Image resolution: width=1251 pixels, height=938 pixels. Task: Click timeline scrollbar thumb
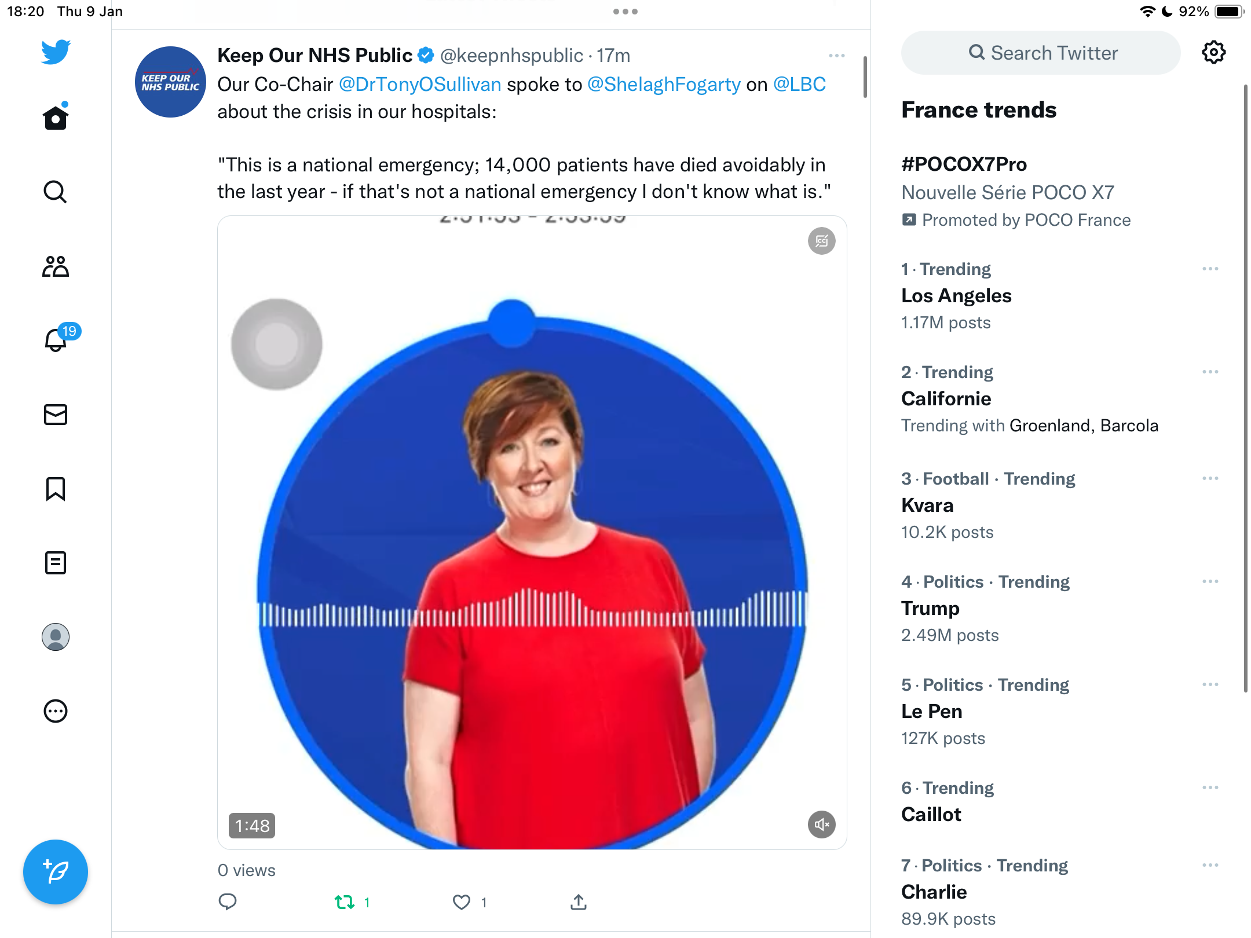coord(865,76)
